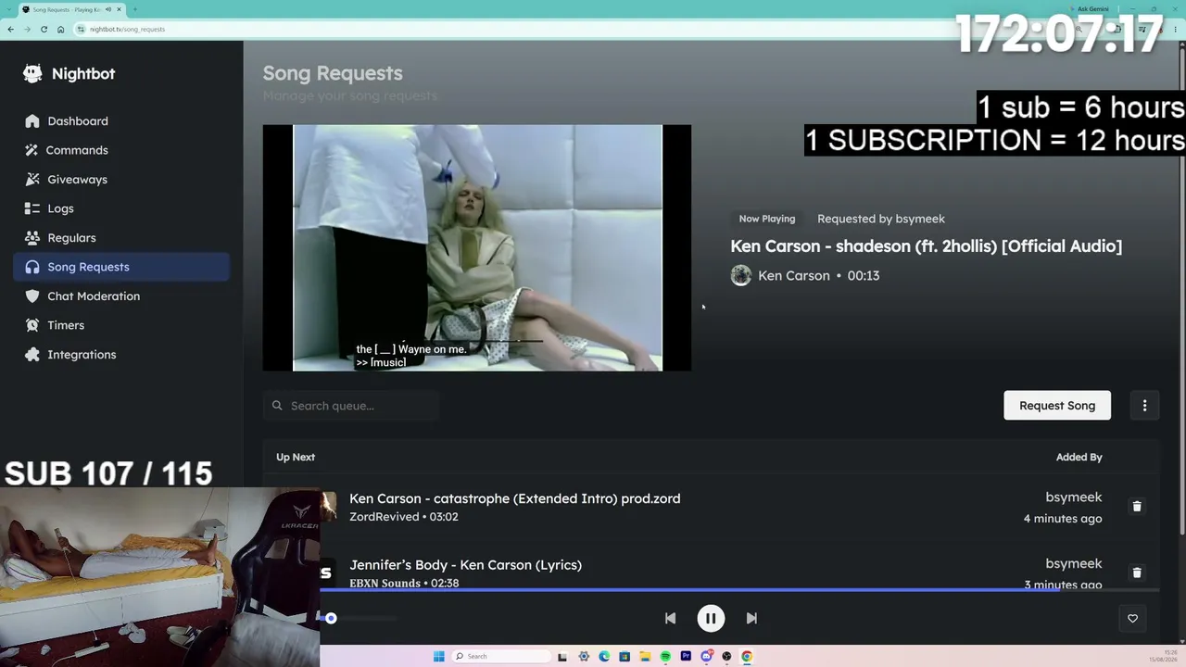The height and width of the screenshot is (667, 1186).
Task: Open Adobe Premiere Pro from the taskbar
Action: point(686,656)
